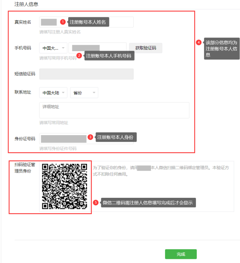Click the 短信验证码 SMS code field
Viewport: 240px width, 263px height.
pyautogui.click(x=87, y=74)
